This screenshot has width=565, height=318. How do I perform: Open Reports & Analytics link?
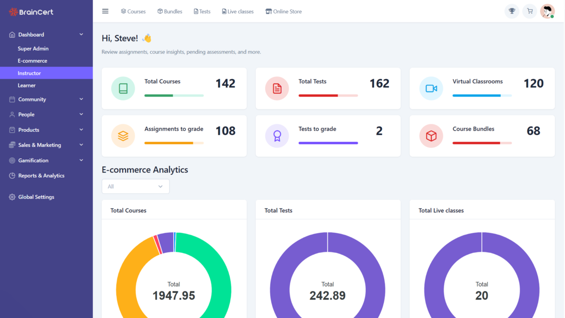click(x=41, y=176)
